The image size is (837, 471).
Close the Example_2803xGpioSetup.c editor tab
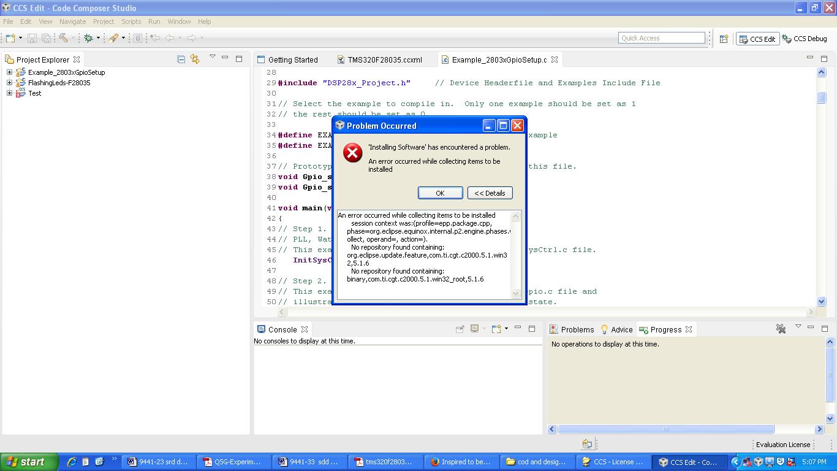554,59
